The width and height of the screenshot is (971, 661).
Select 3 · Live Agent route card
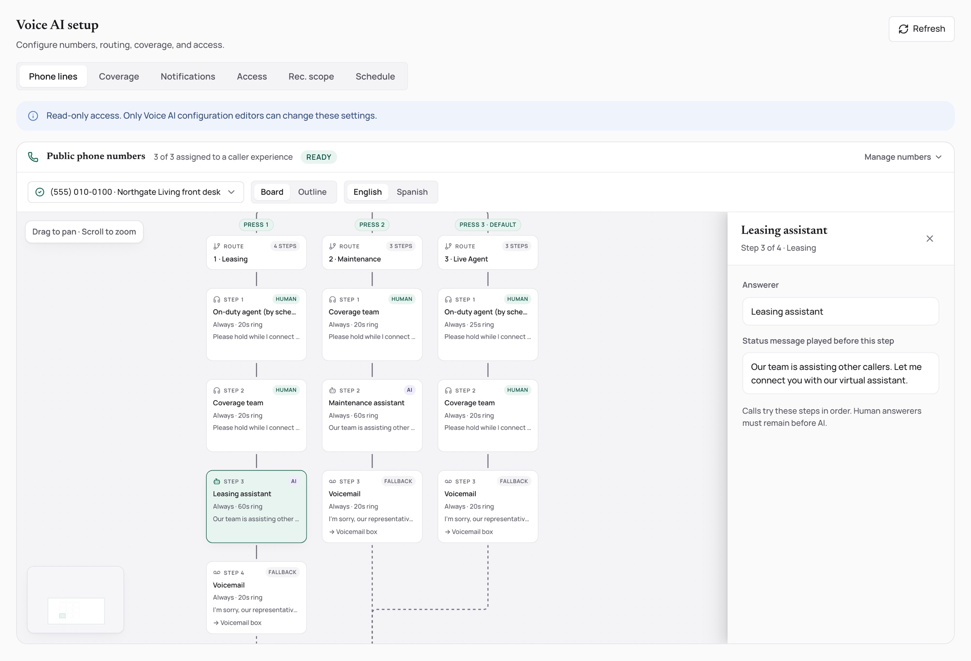click(488, 253)
